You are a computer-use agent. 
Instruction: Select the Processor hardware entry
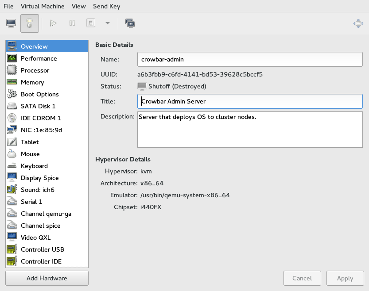[35, 70]
